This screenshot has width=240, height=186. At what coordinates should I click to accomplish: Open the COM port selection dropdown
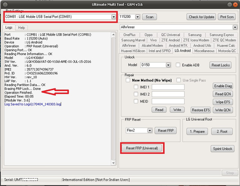pyautogui.click(x=113, y=17)
